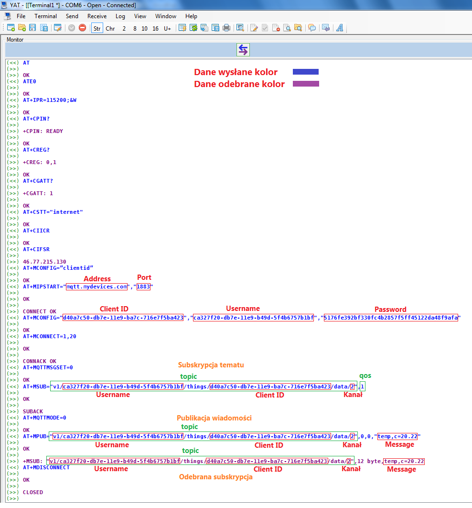Click the Refresh monitor icon with green arrows
This screenshot has height=508, width=472.
193,28
